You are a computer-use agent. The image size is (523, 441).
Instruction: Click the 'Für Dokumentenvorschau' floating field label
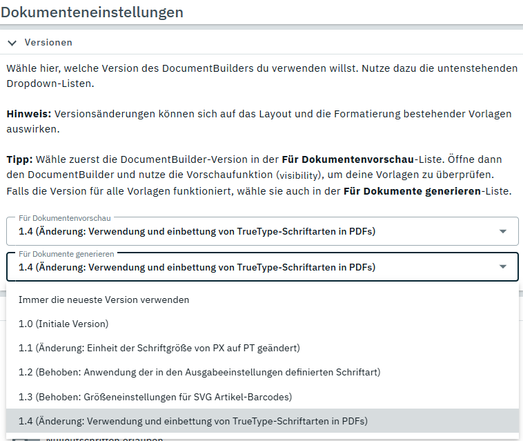[x=64, y=218]
